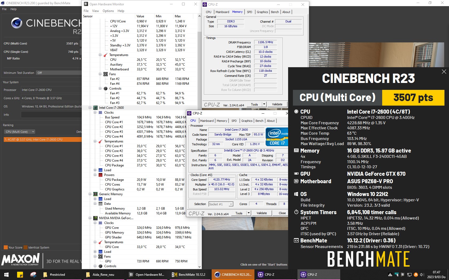Open the Minimum Test Duration dropdown
449x280 pixels.
(59, 73)
